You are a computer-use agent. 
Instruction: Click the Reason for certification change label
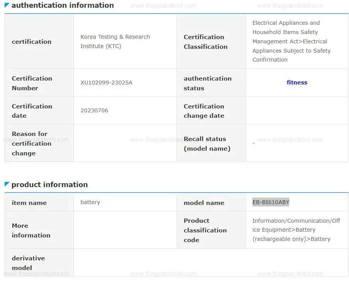tap(31, 143)
